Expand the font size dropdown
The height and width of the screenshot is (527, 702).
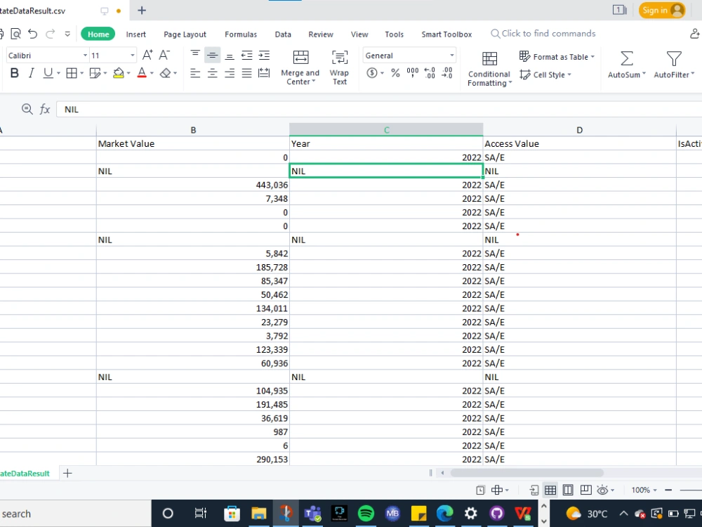(x=131, y=55)
